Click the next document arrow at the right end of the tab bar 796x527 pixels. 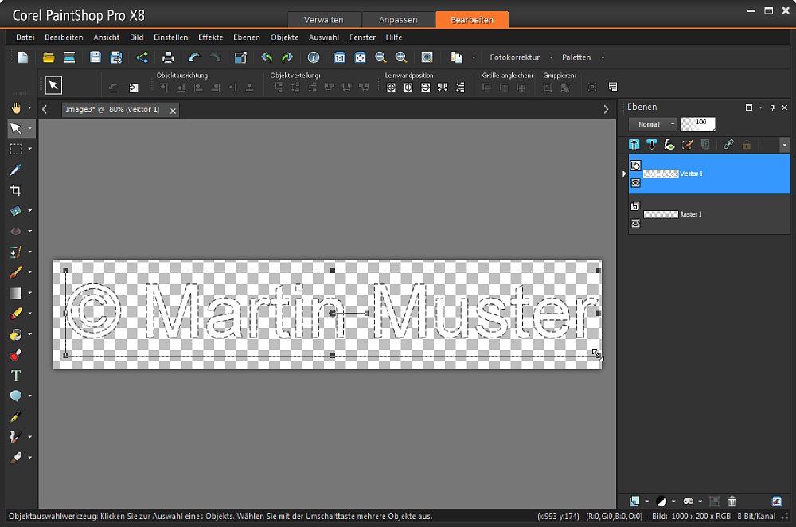point(606,109)
